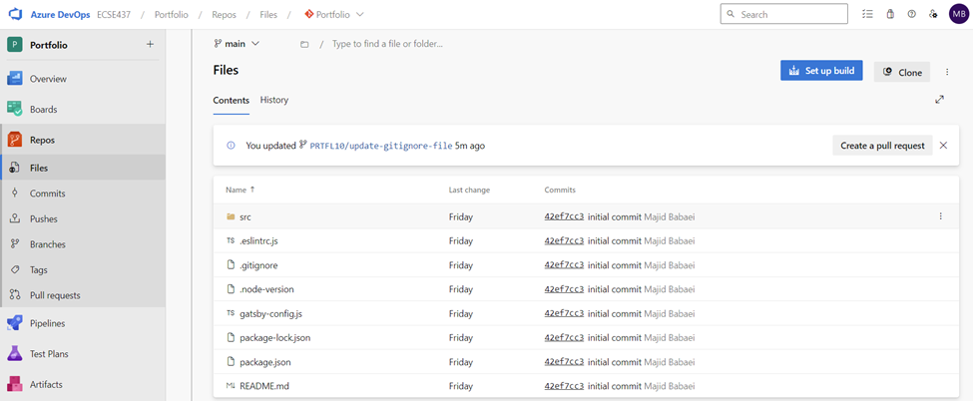973x401 pixels.
Task: Dismiss the branch update notification banner
Action: pyautogui.click(x=943, y=146)
